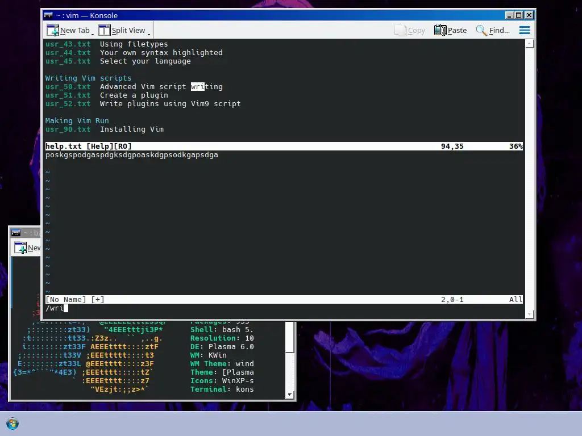Click 'Your own syntax highlighted' text
582x436 pixels.
(x=161, y=53)
